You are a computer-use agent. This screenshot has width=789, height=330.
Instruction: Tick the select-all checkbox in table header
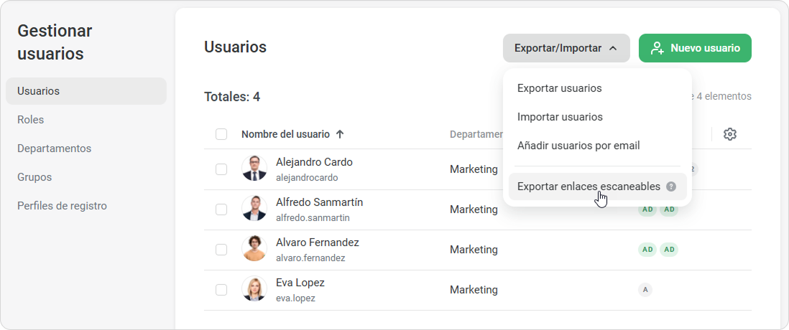[x=221, y=134]
